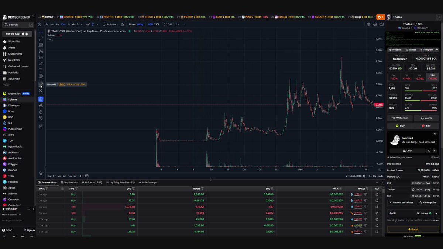Viewport: 443px width, 249px height.
Task: Collapse the left sidebar with chevrons
Action: click(x=34, y=16)
